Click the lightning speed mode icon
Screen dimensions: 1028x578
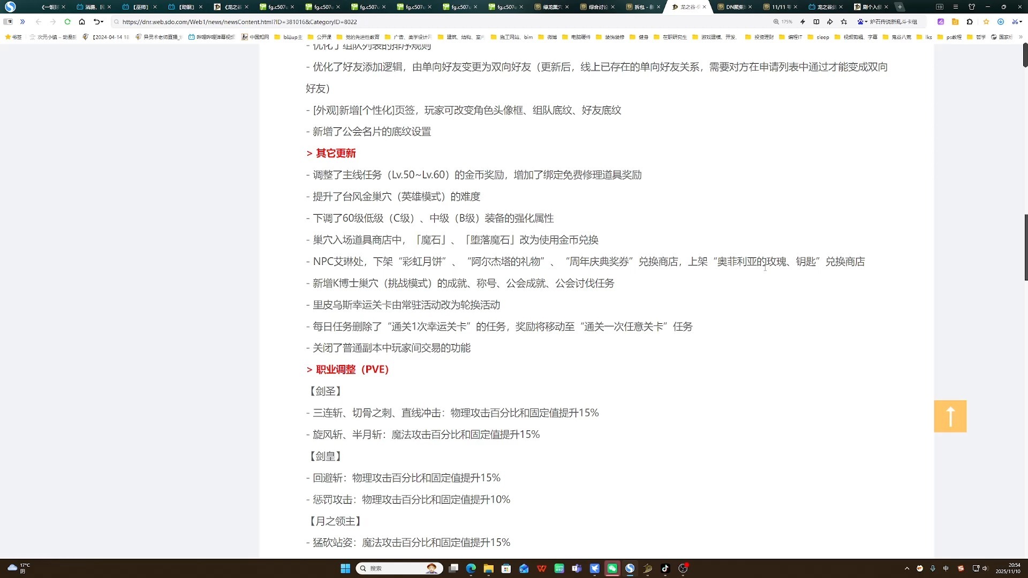(x=803, y=22)
